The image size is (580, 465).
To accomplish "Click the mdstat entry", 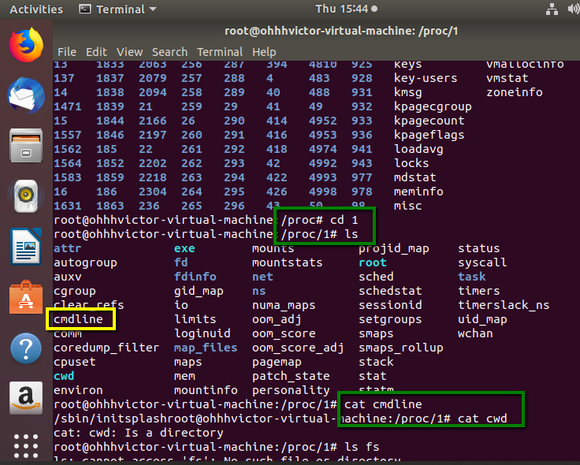I will pos(415,177).
